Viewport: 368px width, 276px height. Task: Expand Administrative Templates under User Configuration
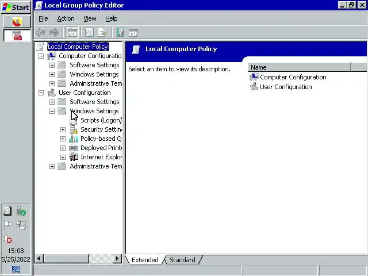pyautogui.click(x=52, y=166)
